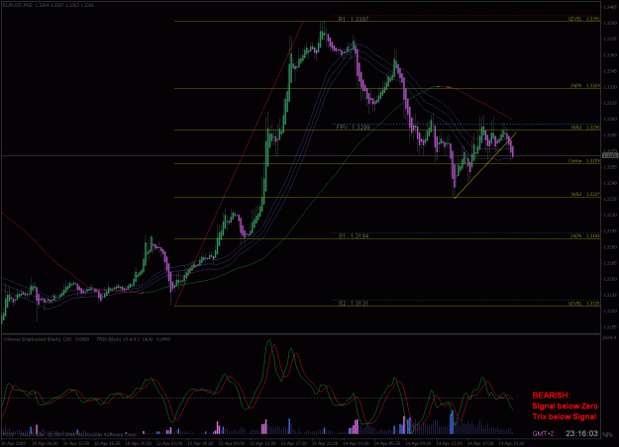The image size is (619, 447).
Task: Select the short yellow rising trendline
Action: [x=485, y=165]
